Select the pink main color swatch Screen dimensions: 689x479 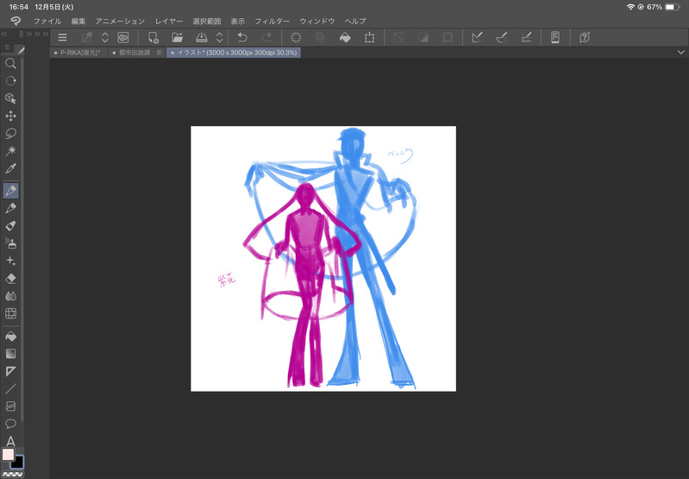[x=8, y=454]
